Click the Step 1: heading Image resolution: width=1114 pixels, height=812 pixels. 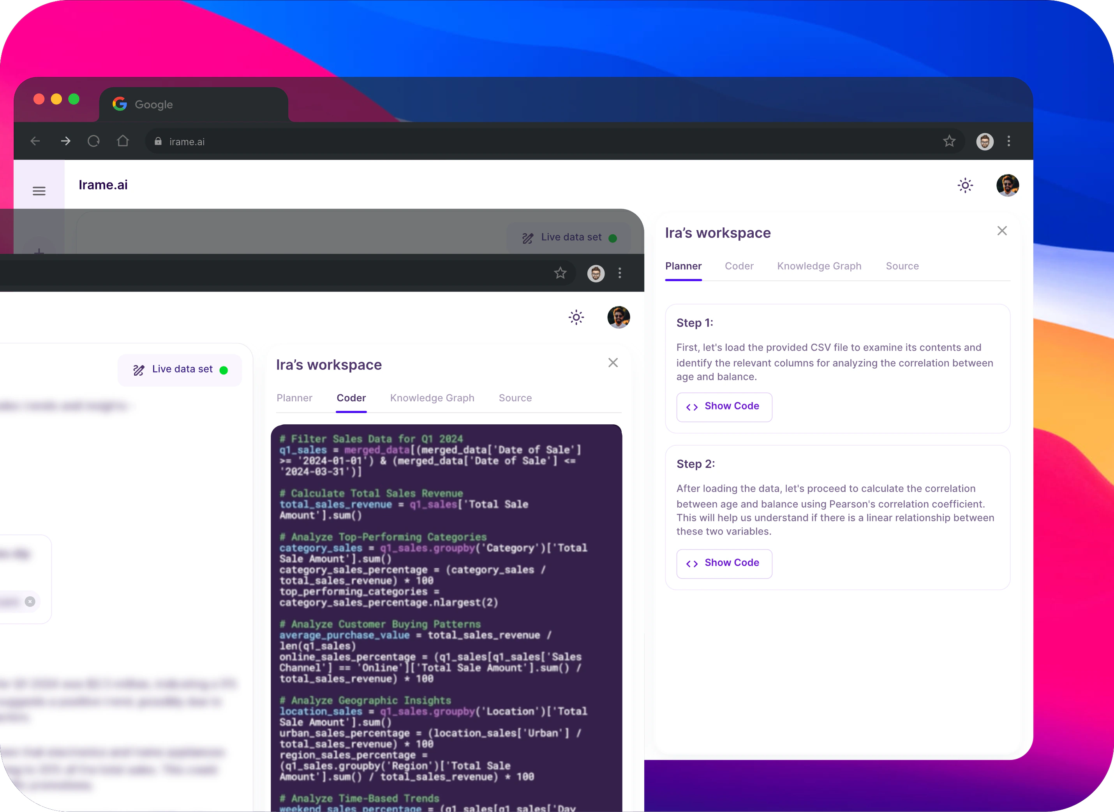point(694,323)
